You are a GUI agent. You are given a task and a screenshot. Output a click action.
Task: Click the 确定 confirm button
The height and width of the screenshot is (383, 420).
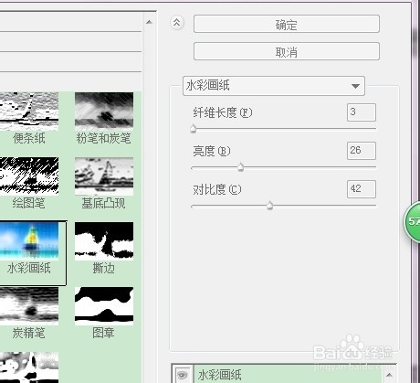(x=287, y=24)
